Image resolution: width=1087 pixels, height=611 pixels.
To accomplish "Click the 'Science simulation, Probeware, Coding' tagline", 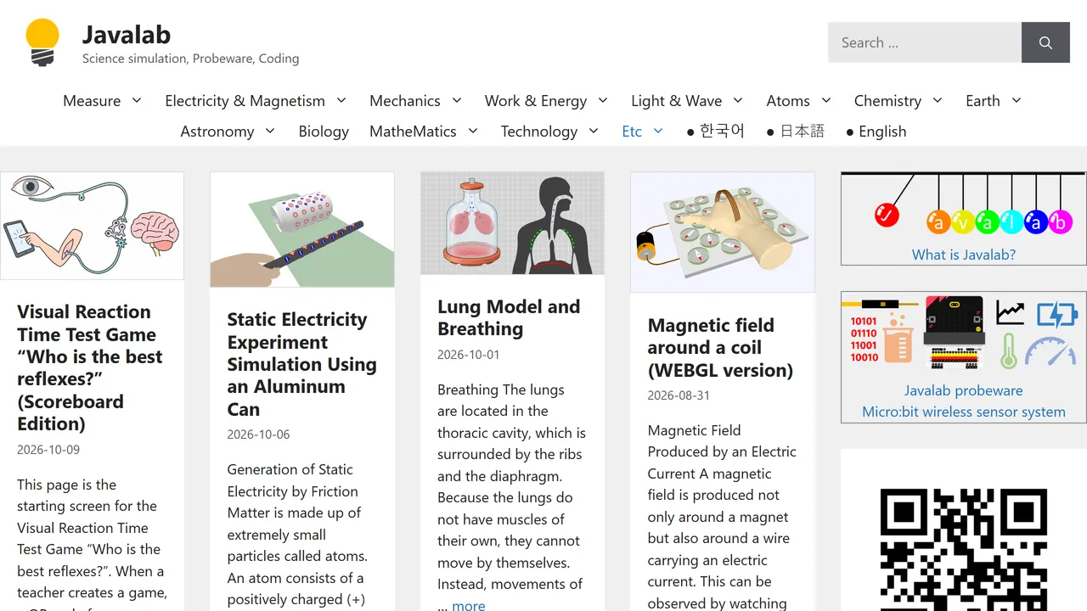I will [190, 59].
